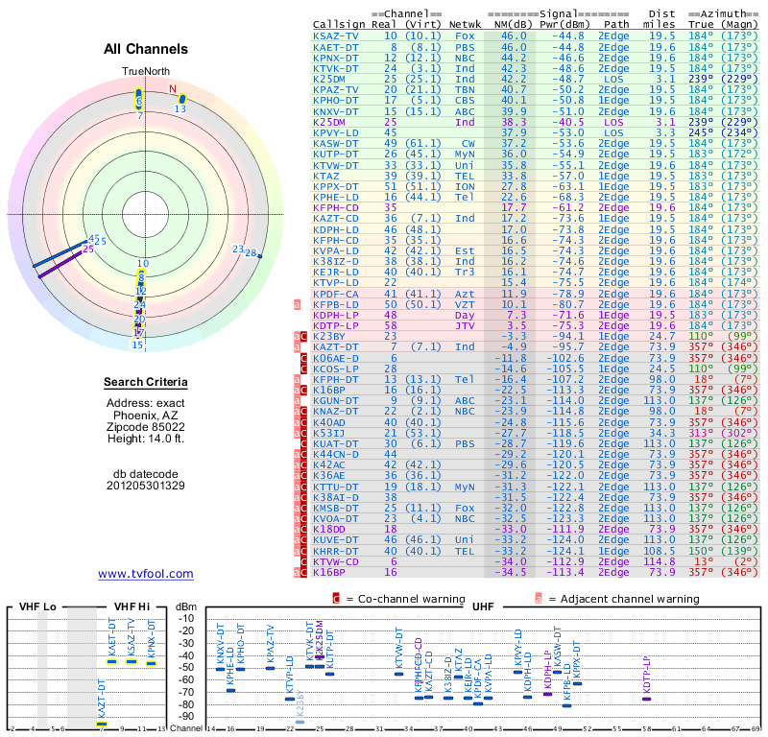Click the 34.3 distance value
768x737 pixels.
point(662,433)
